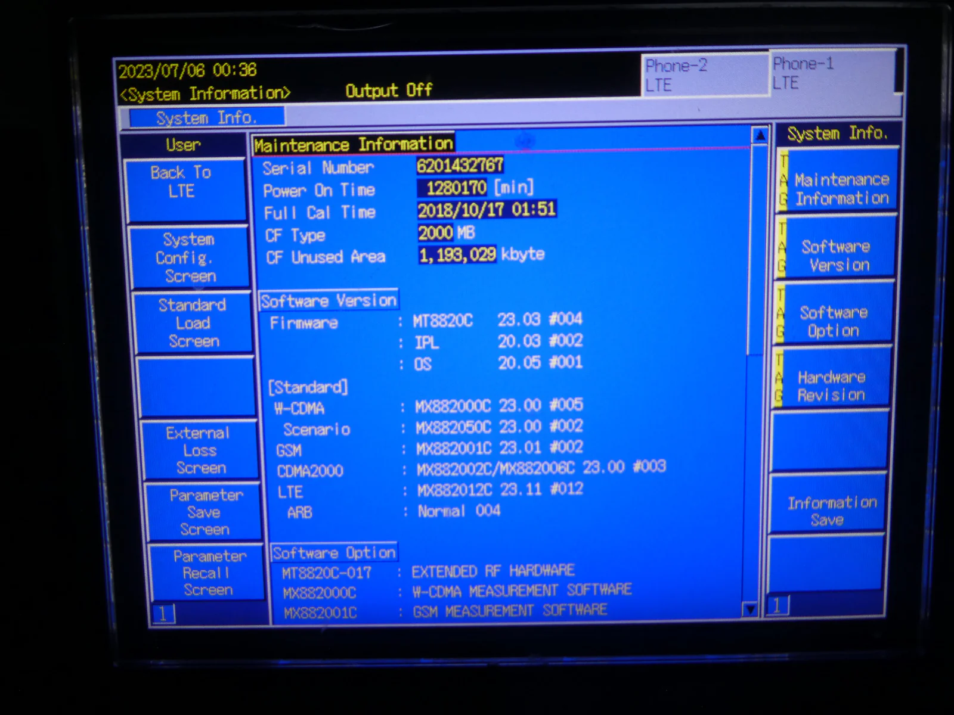Click the Maintenance Information section header
954x715 pixels.
point(353,144)
